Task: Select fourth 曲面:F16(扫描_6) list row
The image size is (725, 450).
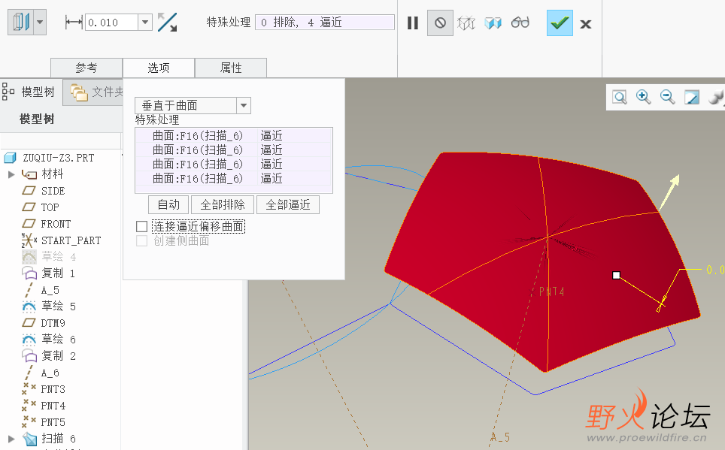Action: point(233,178)
